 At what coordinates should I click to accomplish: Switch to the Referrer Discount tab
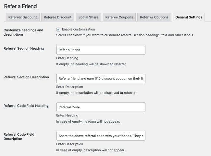click(x=23, y=17)
